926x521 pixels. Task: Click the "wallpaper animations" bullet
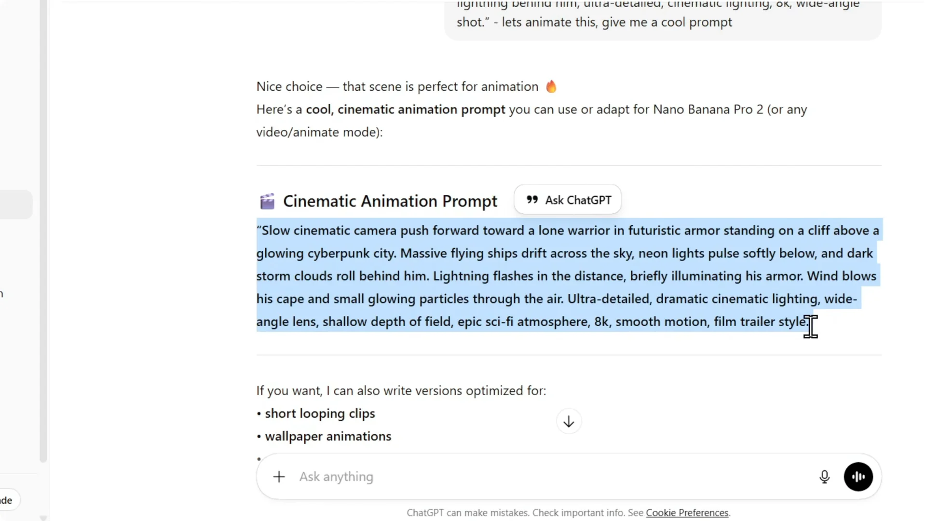pos(328,436)
